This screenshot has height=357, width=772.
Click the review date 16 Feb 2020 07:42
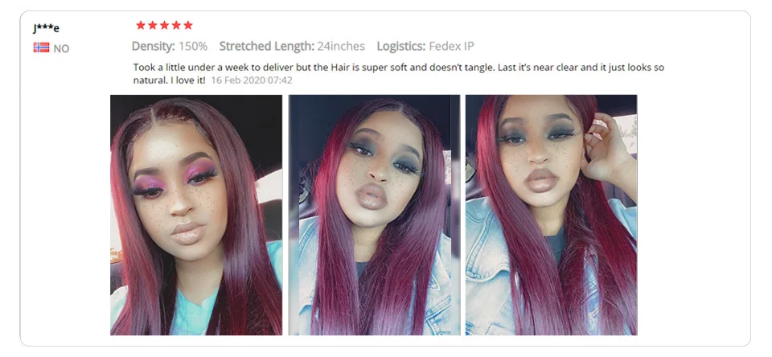tap(252, 80)
